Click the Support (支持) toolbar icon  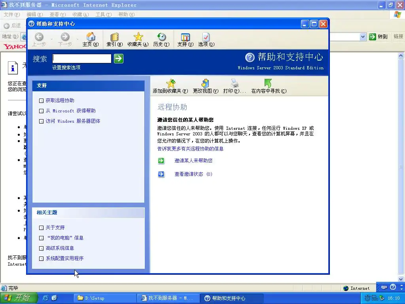pyautogui.click(x=185, y=37)
